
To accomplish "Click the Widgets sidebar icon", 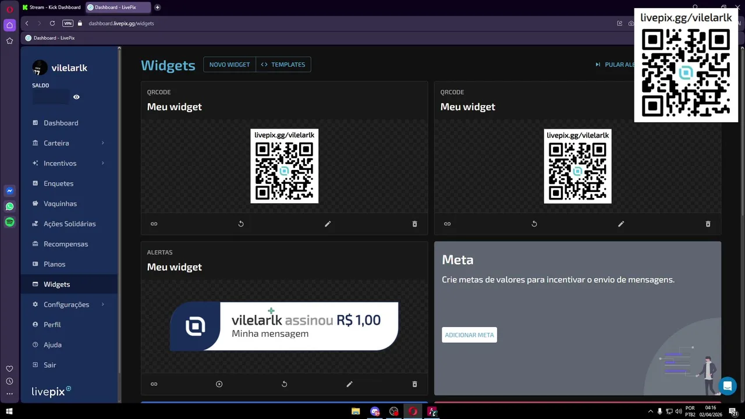I will [x=35, y=285].
